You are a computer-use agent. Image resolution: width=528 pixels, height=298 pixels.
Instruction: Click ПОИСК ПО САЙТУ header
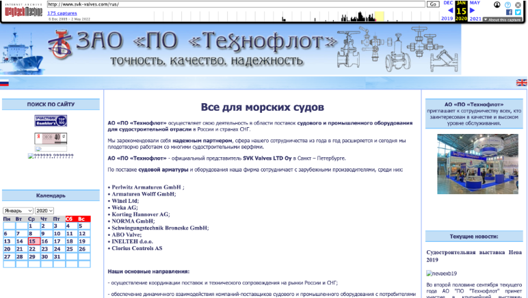click(51, 105)
